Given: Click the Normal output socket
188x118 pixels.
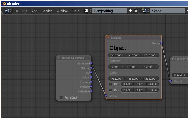Looking at the screenshot, I should [x=91, y=68].
